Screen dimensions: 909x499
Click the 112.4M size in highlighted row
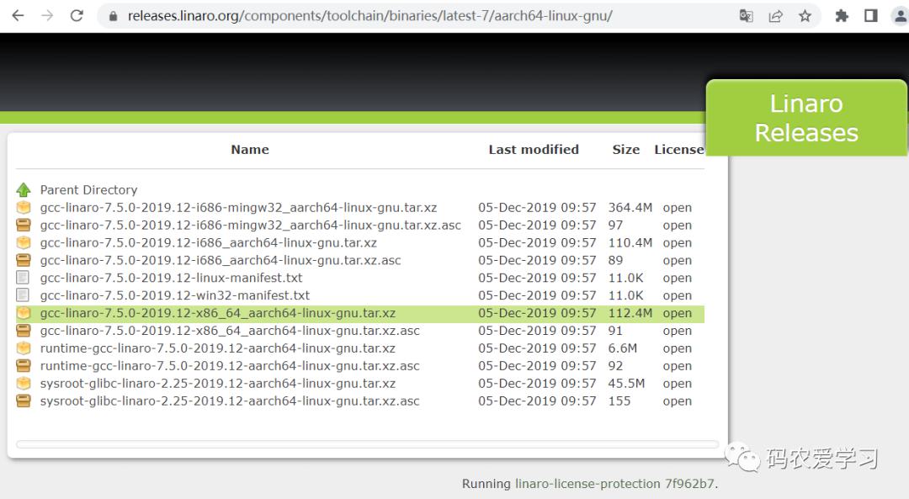[x=630, y=313]
